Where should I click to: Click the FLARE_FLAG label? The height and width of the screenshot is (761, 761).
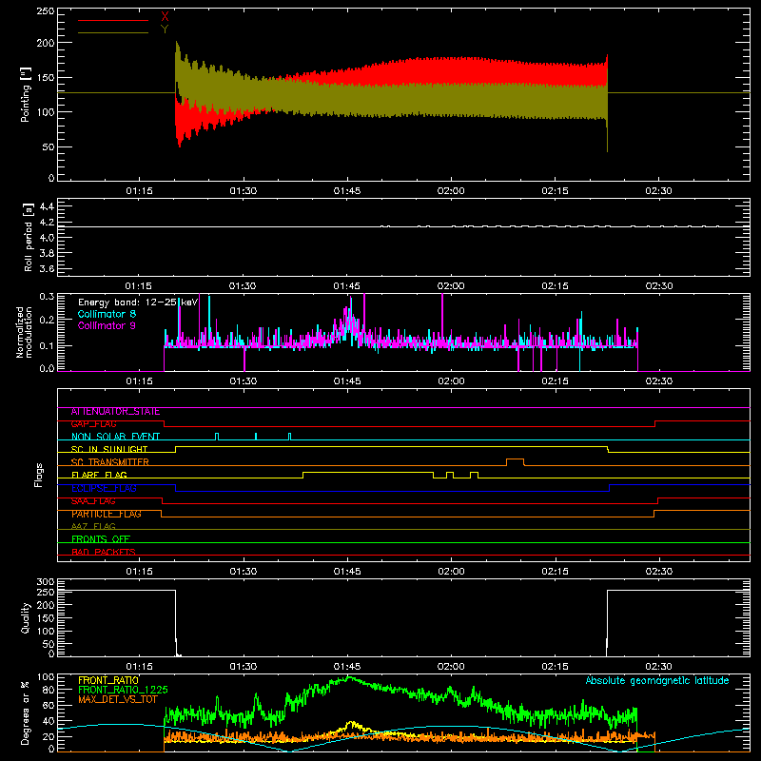[x=99, y=475]
